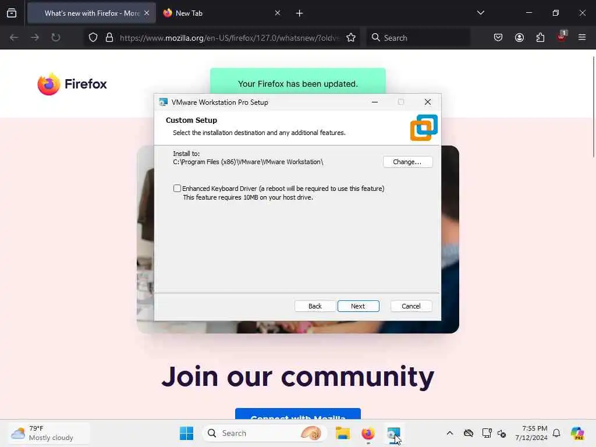Click the mozilla.org URL address field
Image resolution: width=596 pixels, height=447 pixels.
click(229, 38)
